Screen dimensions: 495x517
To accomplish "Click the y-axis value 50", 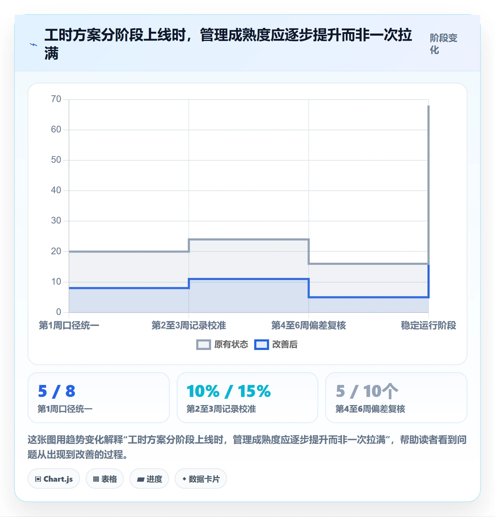I will tap(56, 160).
